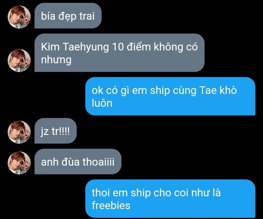
Task: Select the "bía đẹp trai" message bubble
Action: [68, 16]
